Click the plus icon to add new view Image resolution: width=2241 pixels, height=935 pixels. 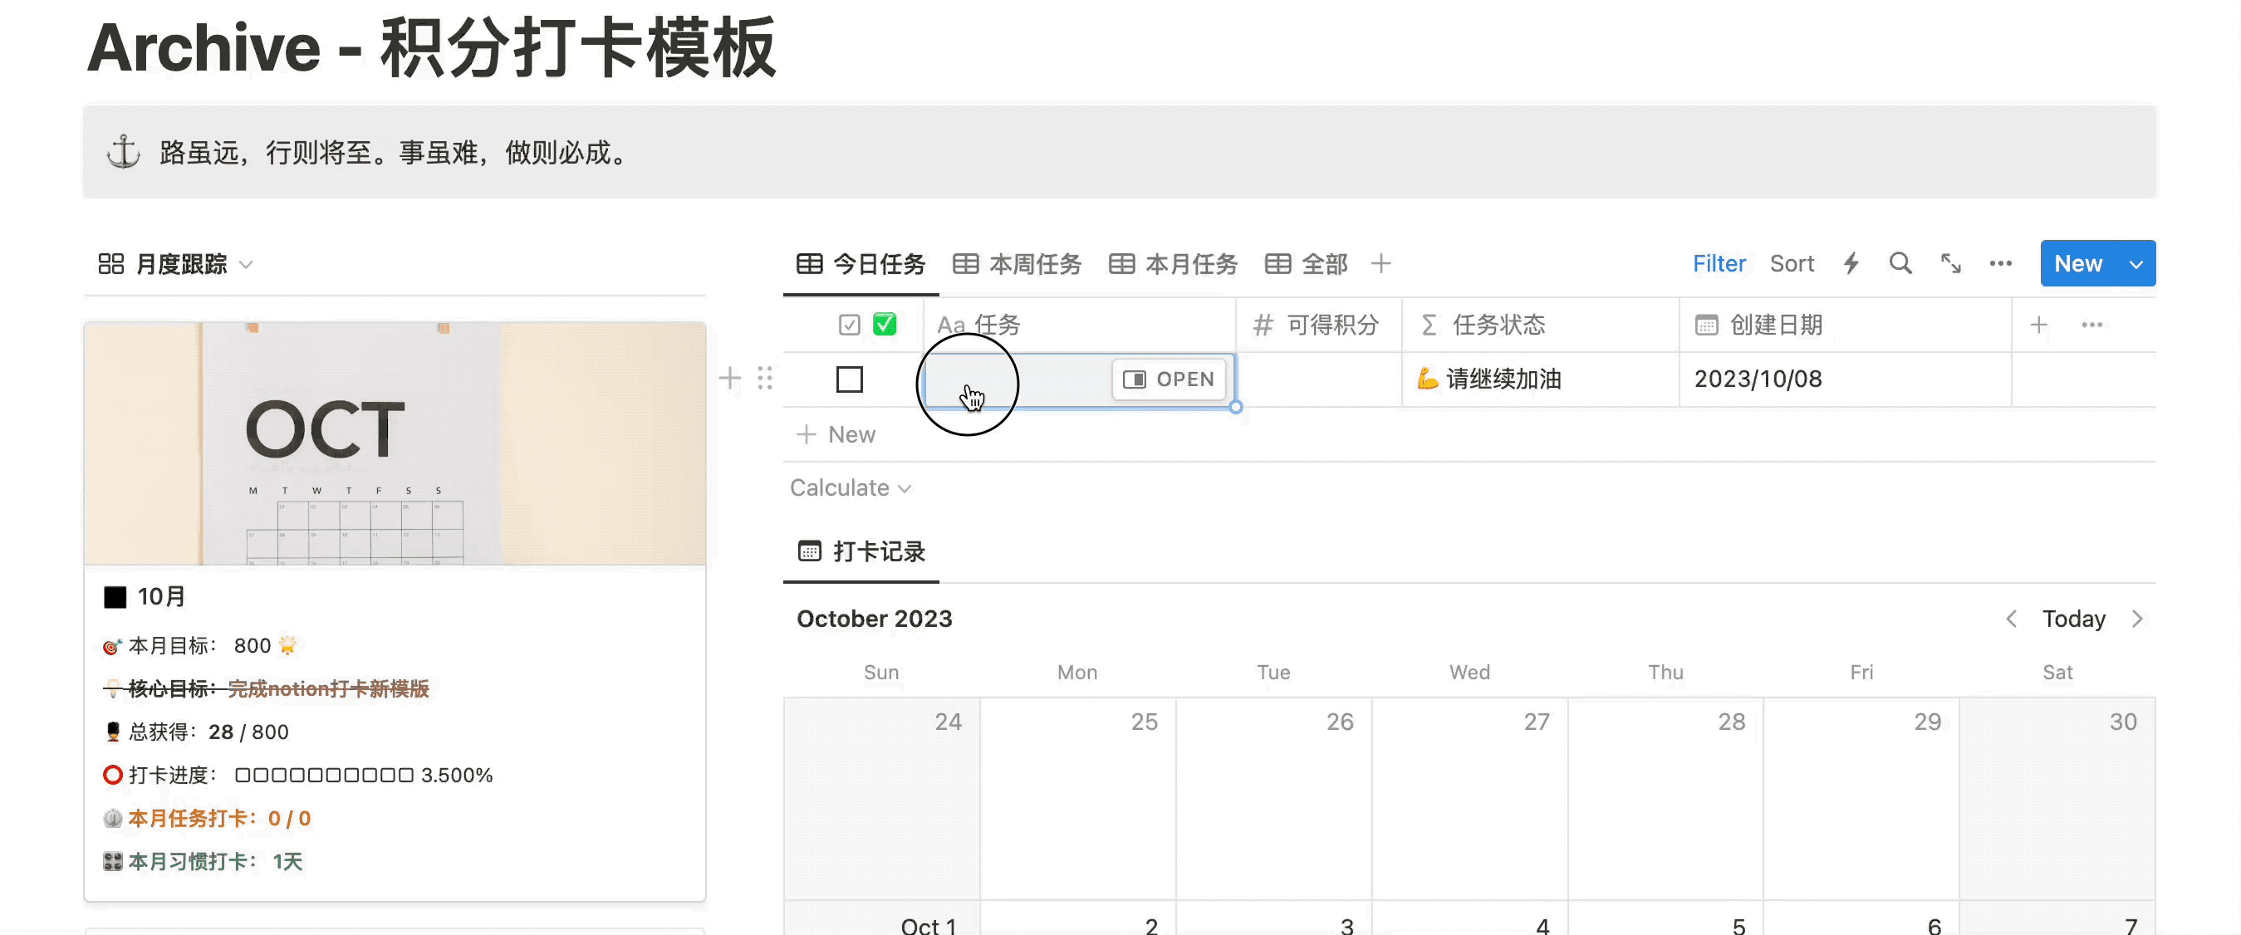tap(1380, 263)
